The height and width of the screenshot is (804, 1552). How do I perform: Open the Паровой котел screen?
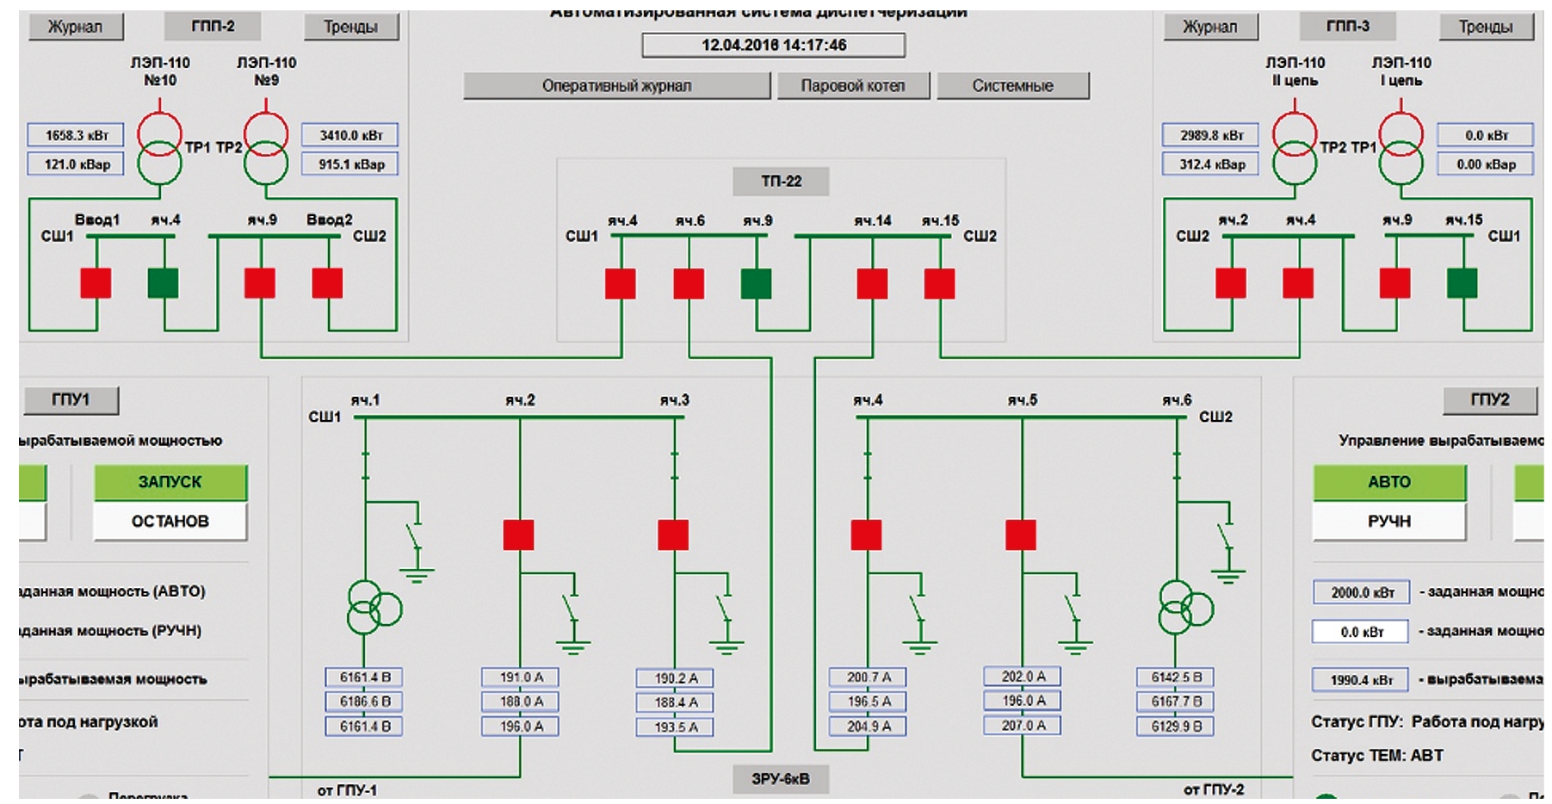[x=852, y=86]
